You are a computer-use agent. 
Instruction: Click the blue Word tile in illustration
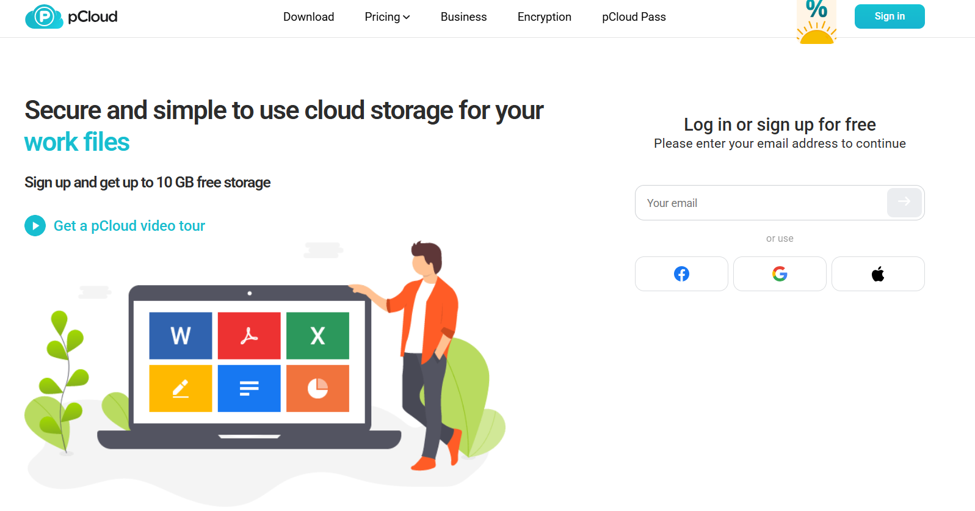click(181, 336)
